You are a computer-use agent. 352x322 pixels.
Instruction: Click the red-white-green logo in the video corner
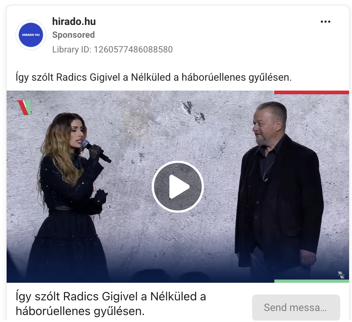[24, 107]
